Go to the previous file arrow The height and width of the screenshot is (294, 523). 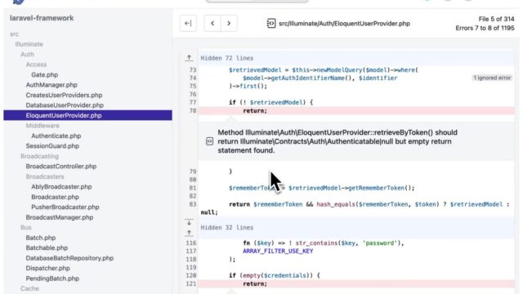click(x=212, y=24)
